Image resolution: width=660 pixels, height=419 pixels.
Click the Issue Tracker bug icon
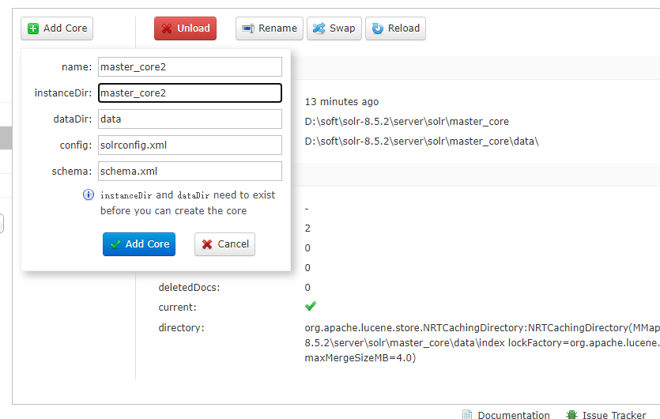(x=571, y=414)
